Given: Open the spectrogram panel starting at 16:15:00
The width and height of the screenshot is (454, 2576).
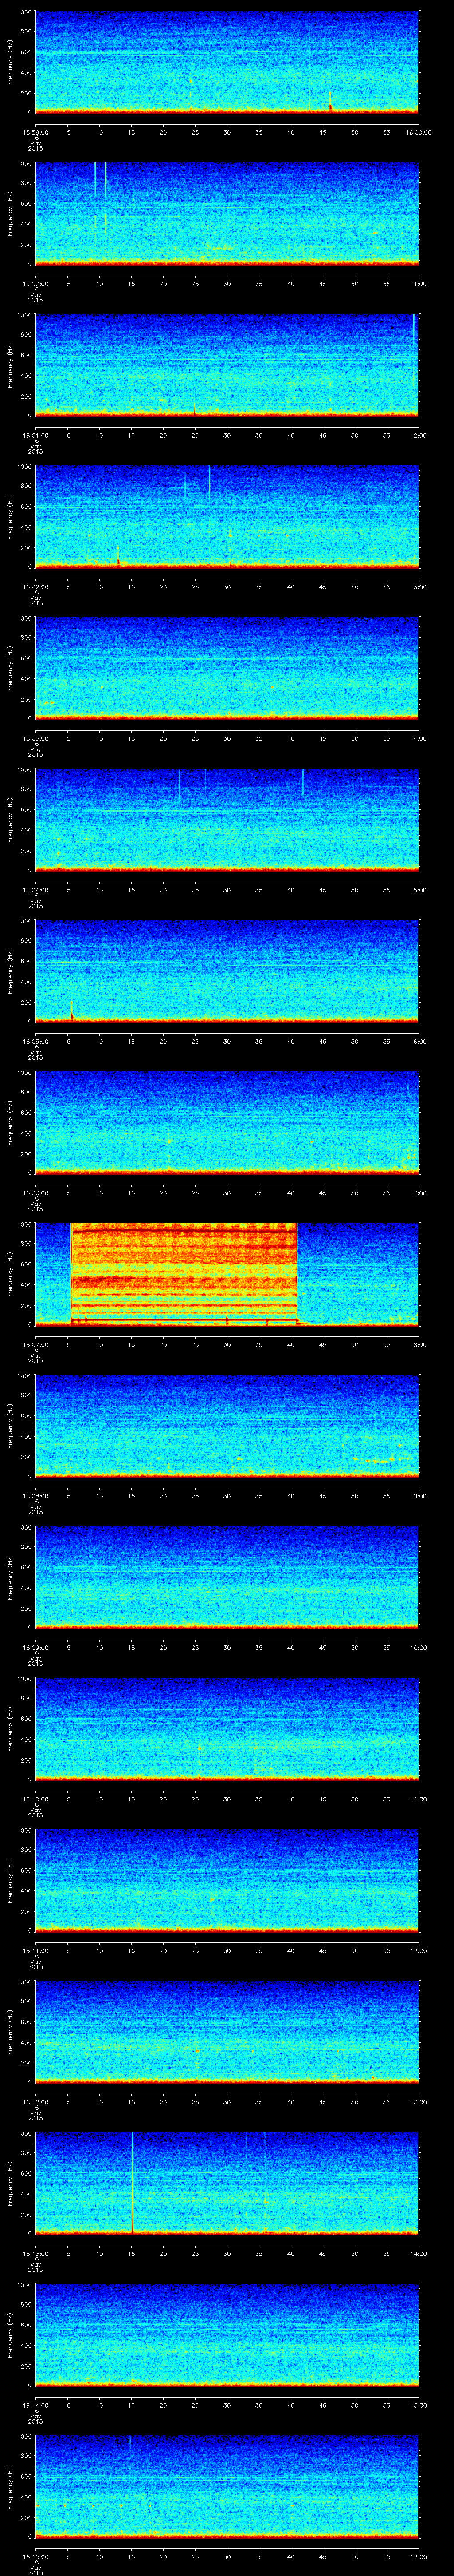Looking at the screenshot, I should coord(227,2486).
